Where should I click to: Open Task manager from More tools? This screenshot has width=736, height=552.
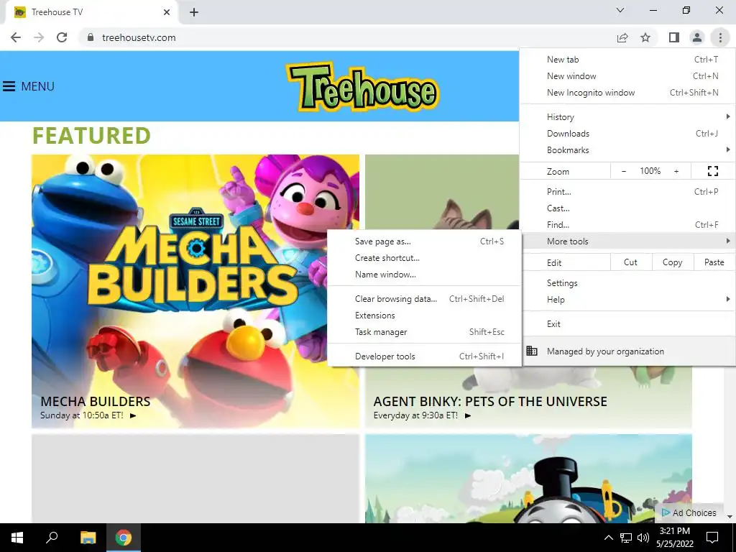(x=424, y=332)
